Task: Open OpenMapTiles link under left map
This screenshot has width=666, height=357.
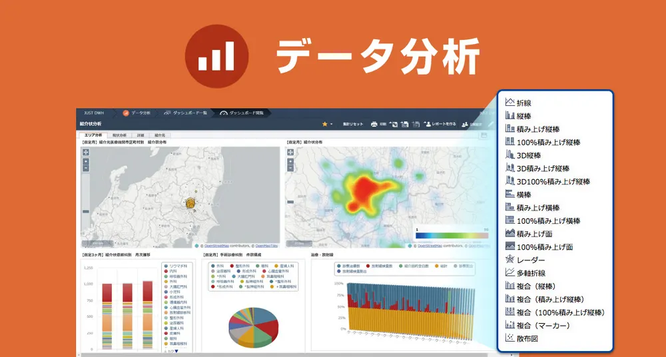Action: (x=266, y=246)
